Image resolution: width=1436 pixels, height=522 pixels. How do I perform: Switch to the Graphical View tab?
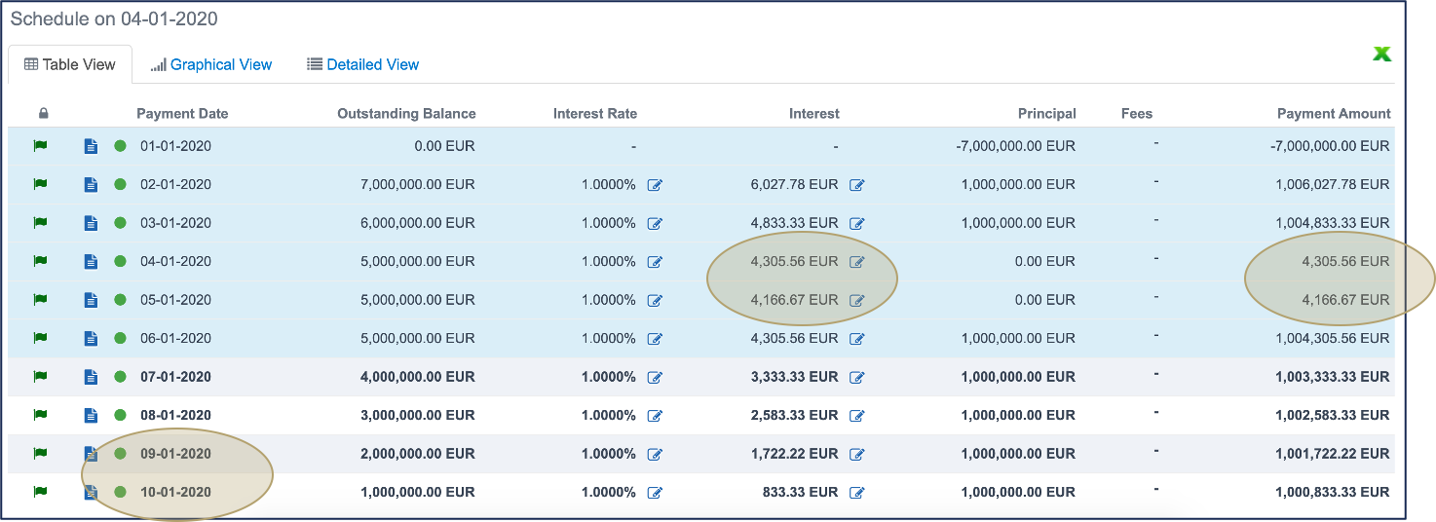pos(211,64)
